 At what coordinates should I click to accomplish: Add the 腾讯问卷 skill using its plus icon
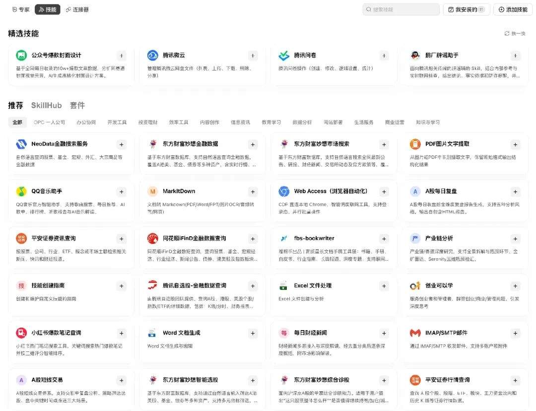pos(384,56)
